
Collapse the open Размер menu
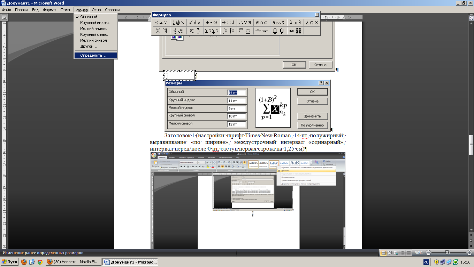(x=82, y=10)
